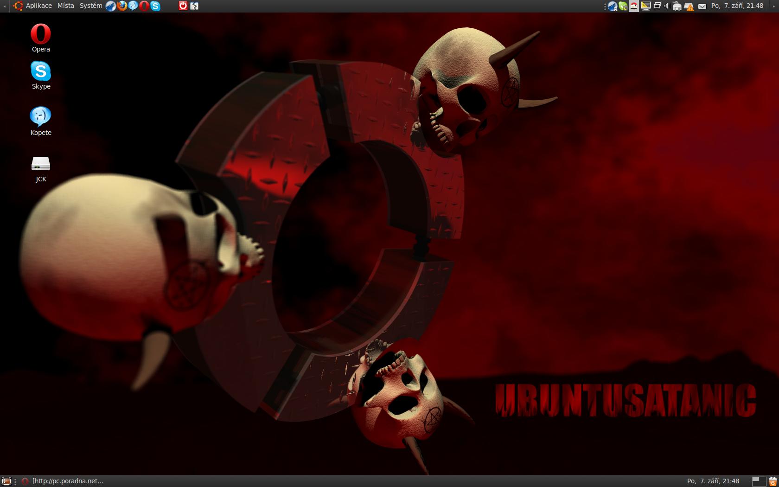The width and height of the screenshot is (779, 487).
Task: Open the mail envelope indicator
Action: pyautogui.click(x=702, y=6)
